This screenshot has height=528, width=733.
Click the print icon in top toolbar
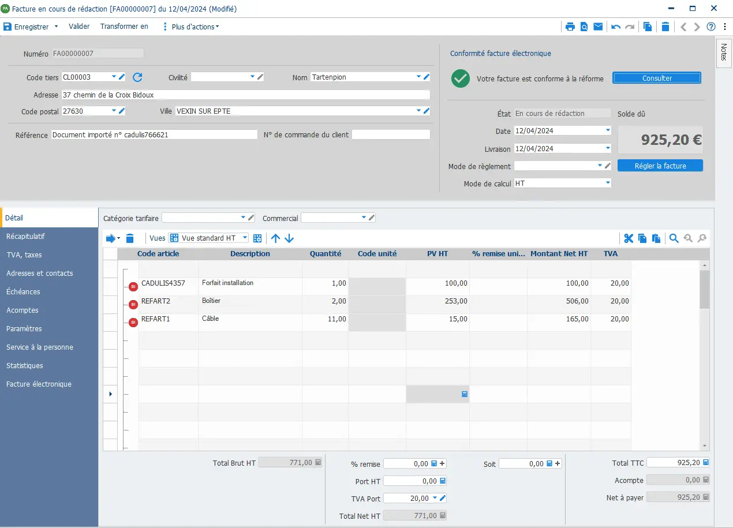pyautogui.click(x=570, y=27)
